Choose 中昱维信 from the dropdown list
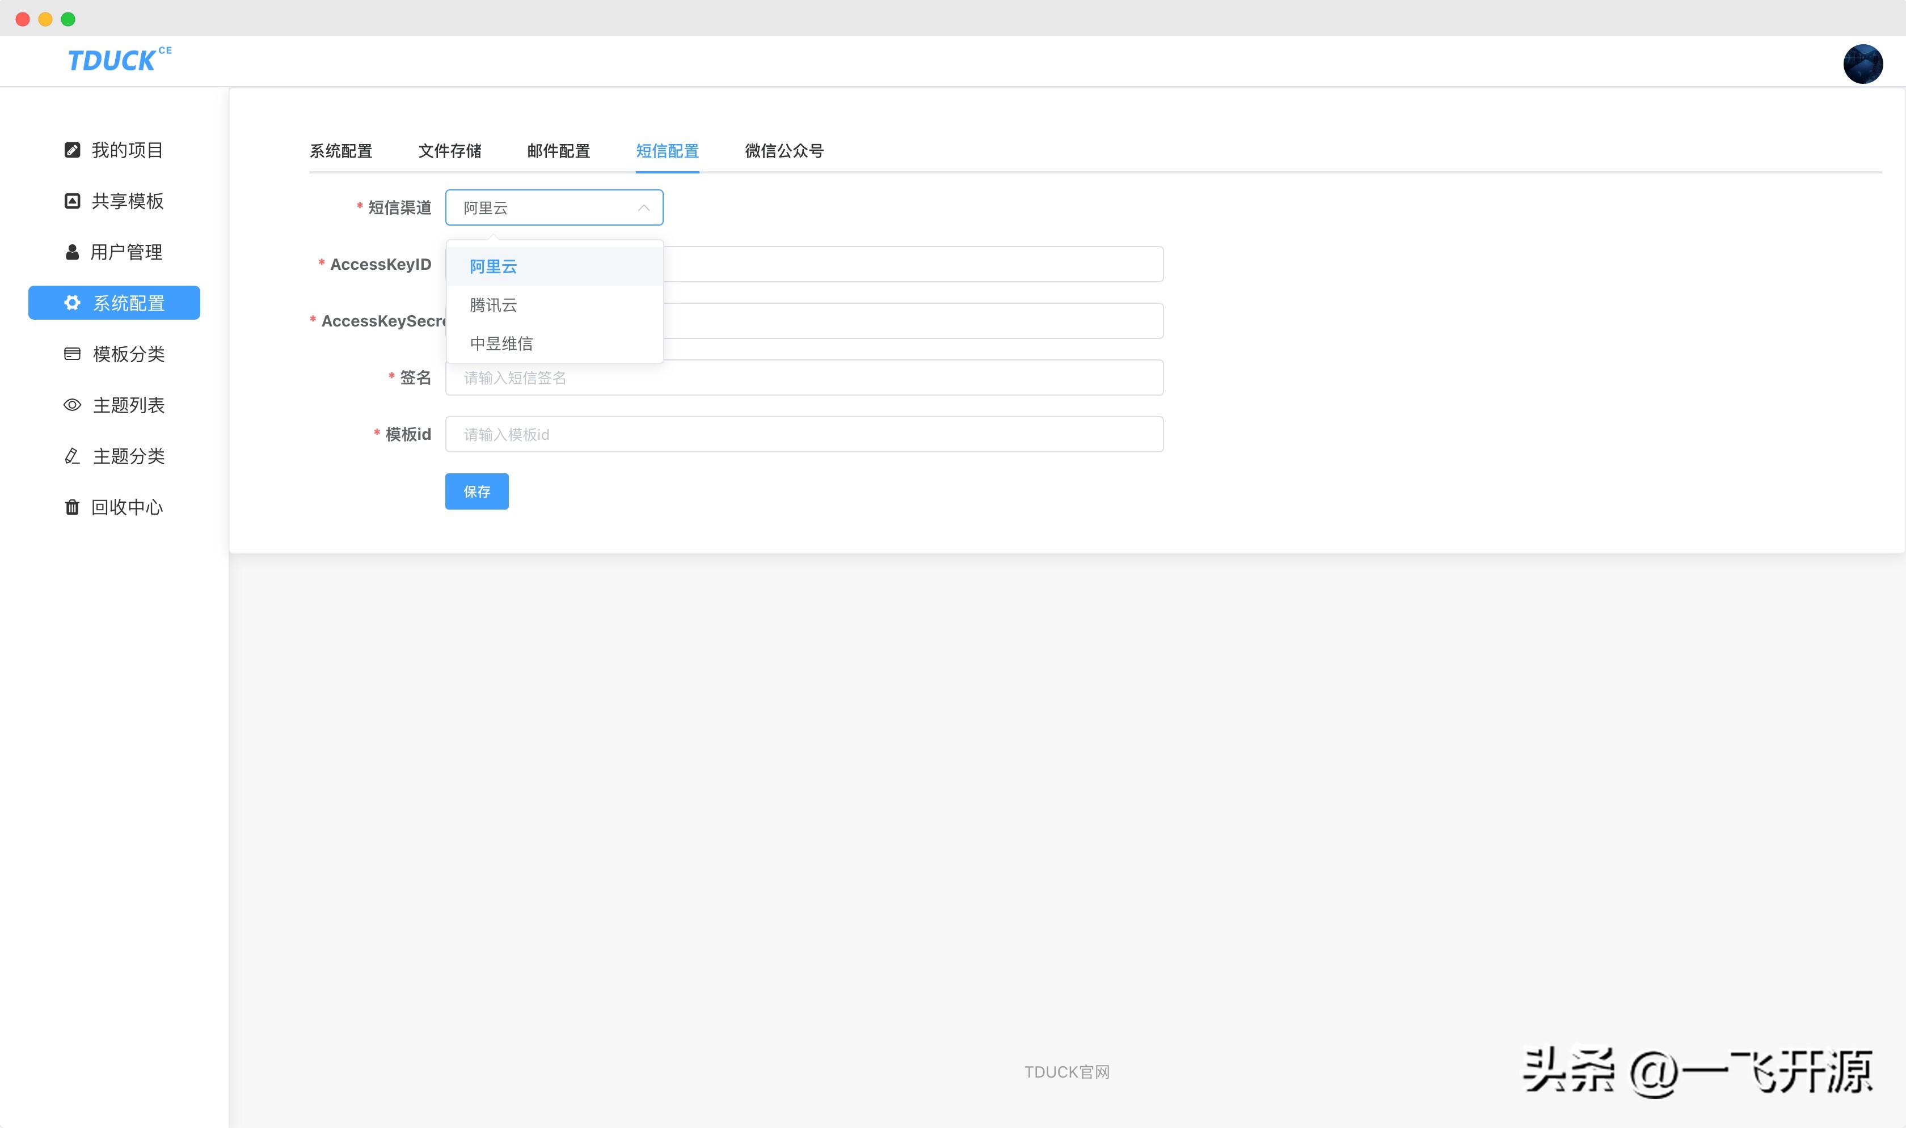This screenshot has width=1906, height=1128. click(x=554, y=344)
